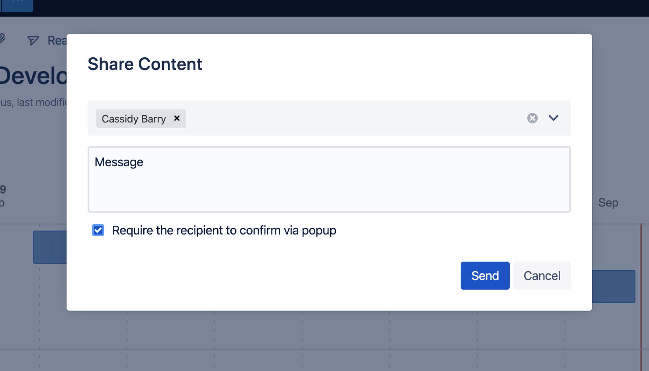Click the 'Require the recipient to confirm' label

[224, 230]
